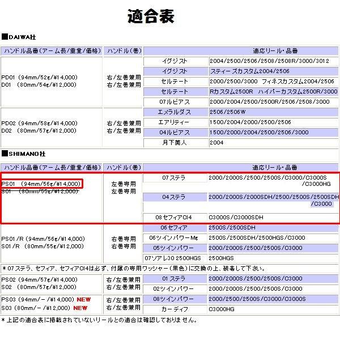Select the 02ツインパワー reel name

click(173, 289)
